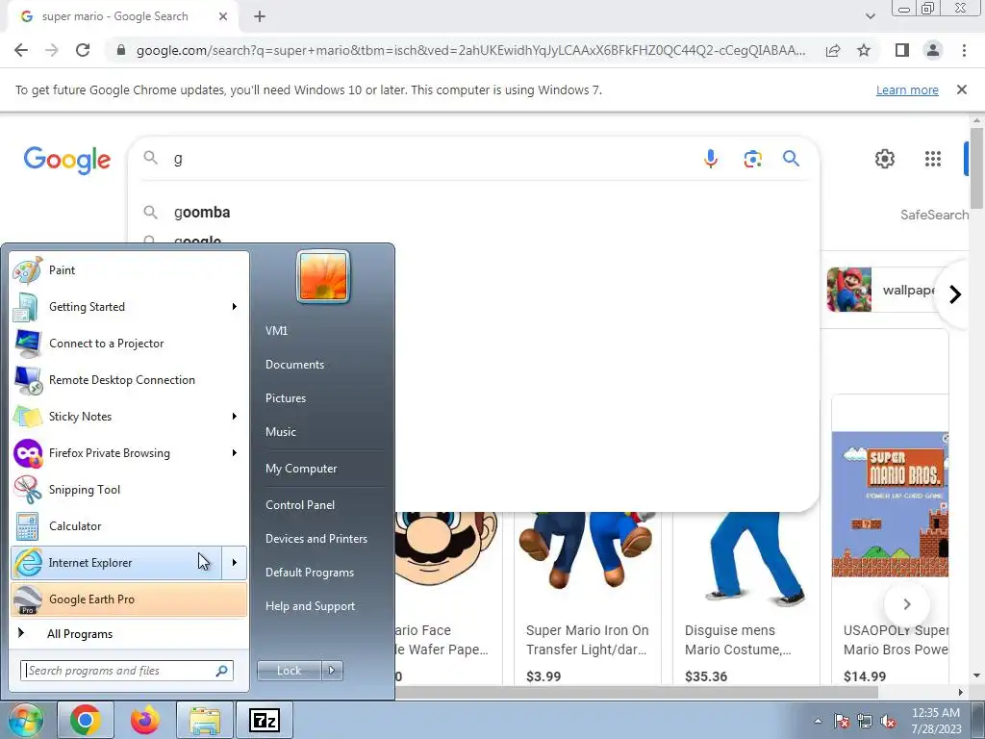Open Google Earth Pro
The height and width of the screenshot is (739, 985).
[129, 599]
